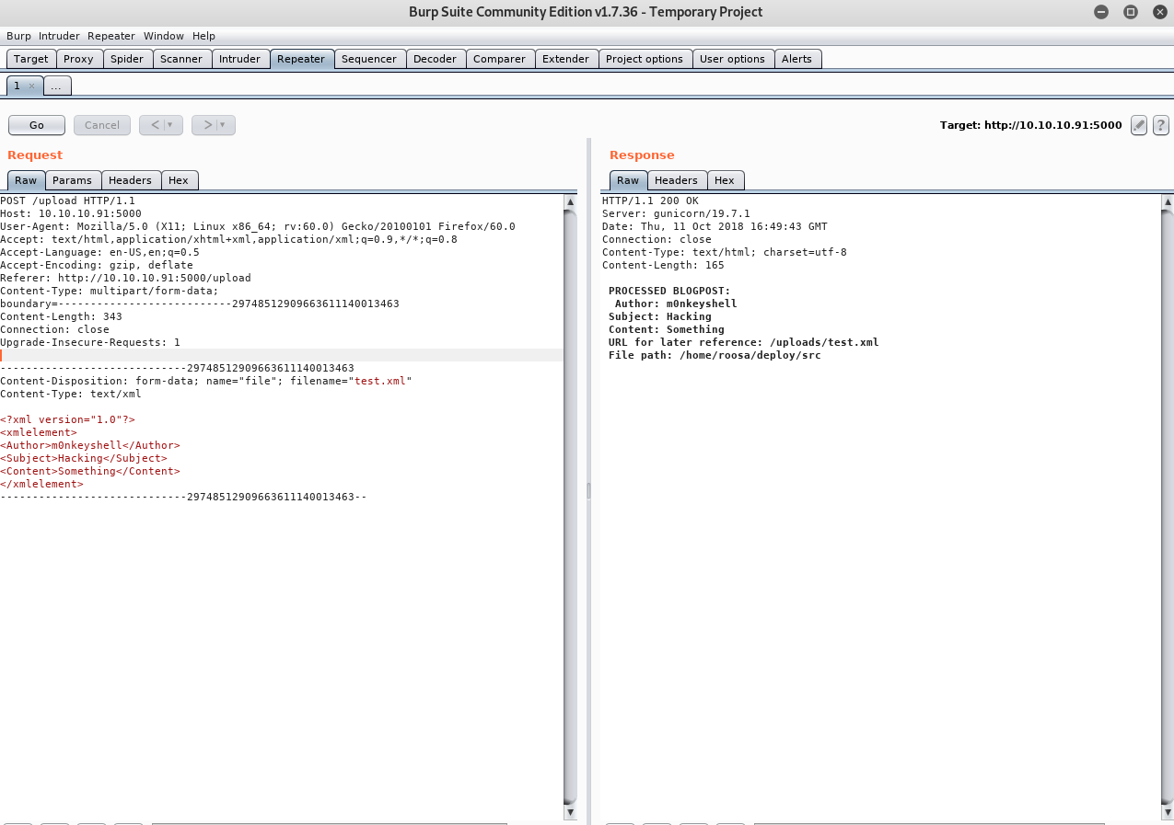Screen dimensions: 1174x825
Task: Open the Response pane's Headers tab
Action: pyautogui.click(x=677, y=180)
